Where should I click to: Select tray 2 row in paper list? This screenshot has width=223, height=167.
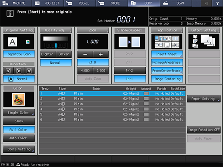click(113, 99)
